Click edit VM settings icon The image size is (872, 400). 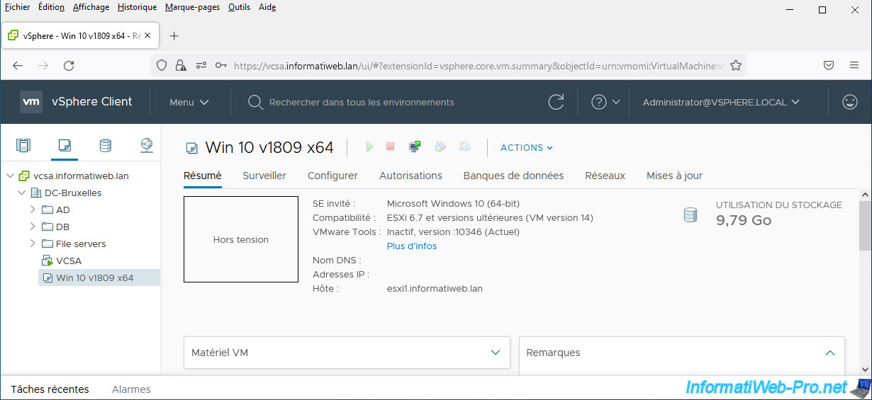pyautogui.click(x=440, y=147)
